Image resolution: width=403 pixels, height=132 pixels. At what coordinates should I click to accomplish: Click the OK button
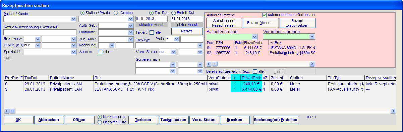(18, 120)
